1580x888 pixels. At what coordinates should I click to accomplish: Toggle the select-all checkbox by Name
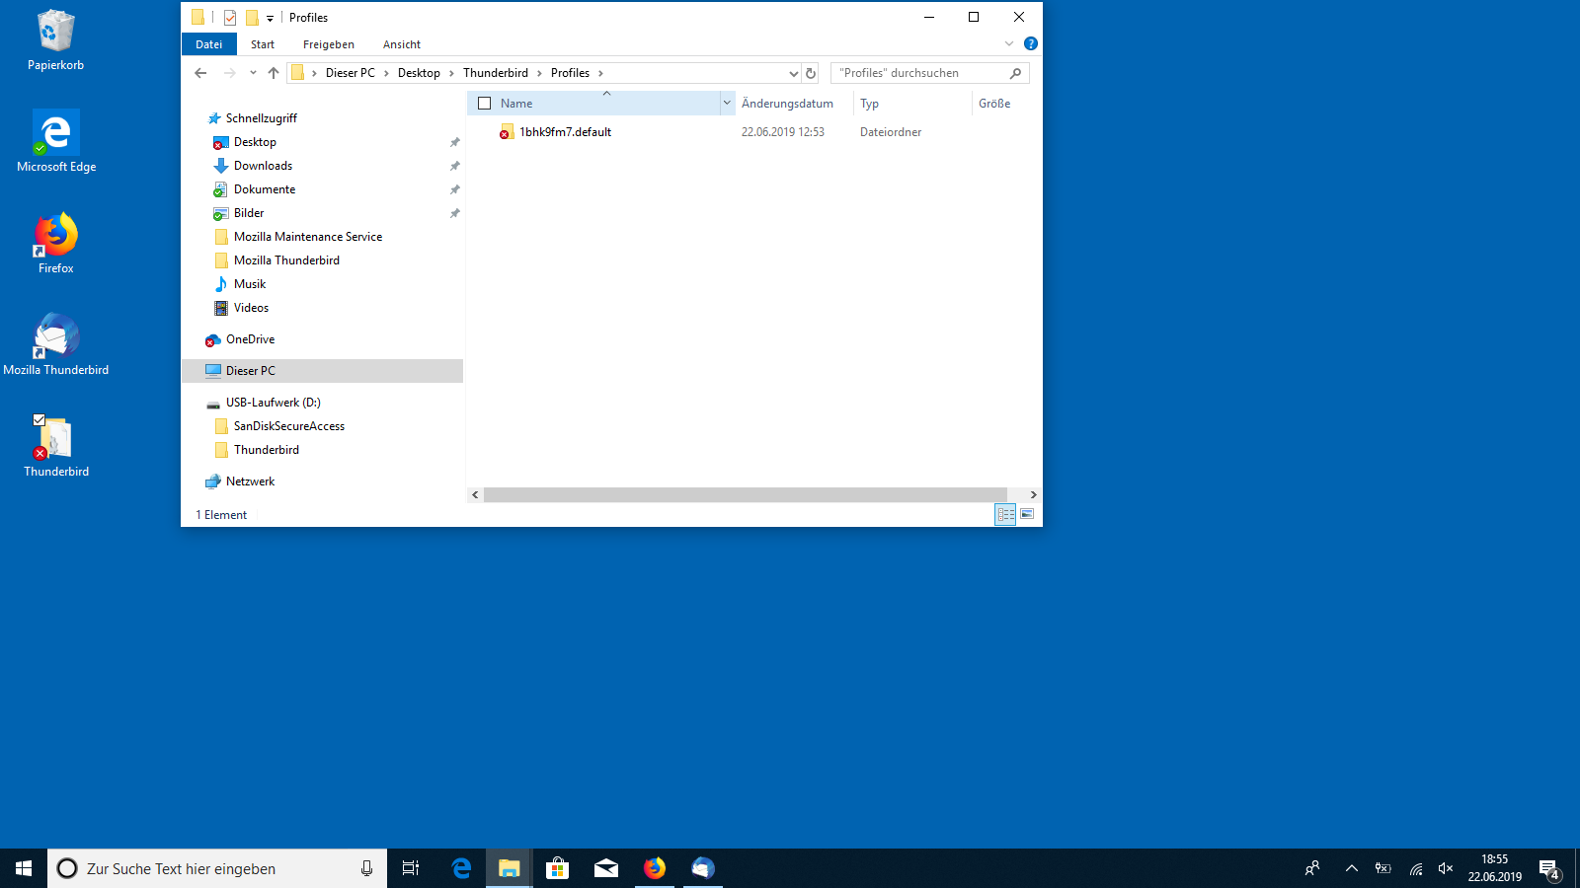point(484,104)
